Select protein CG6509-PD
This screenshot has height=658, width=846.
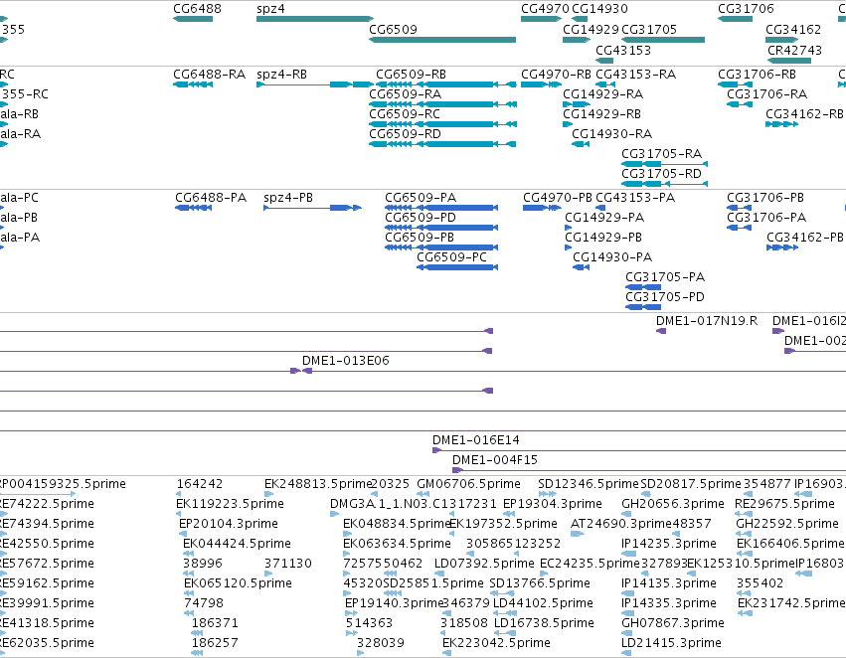(x=441, y=228)
